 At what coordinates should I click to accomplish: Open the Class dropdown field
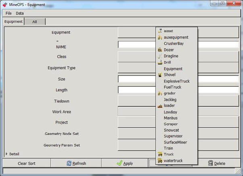(178, 57)
